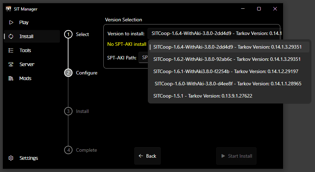The image size is (315, 172).
Task: Choose SITCoop-1.5.1 Tarkov 0.13.9.1.27622
Action: 230,96
